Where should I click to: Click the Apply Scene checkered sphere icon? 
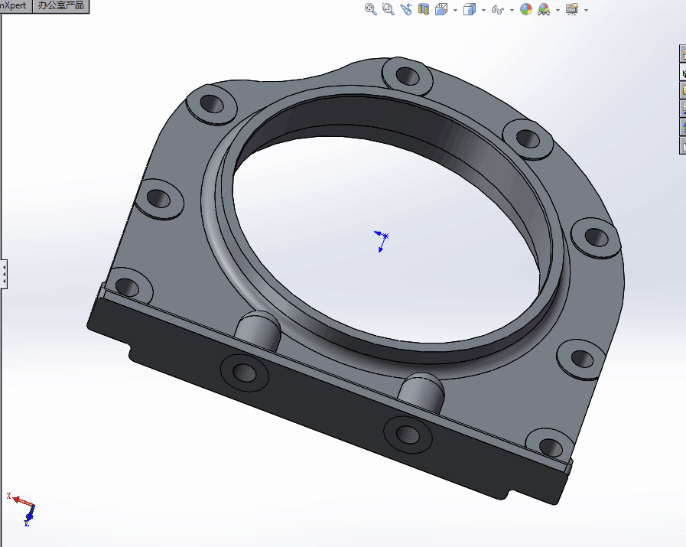[545, 8]
